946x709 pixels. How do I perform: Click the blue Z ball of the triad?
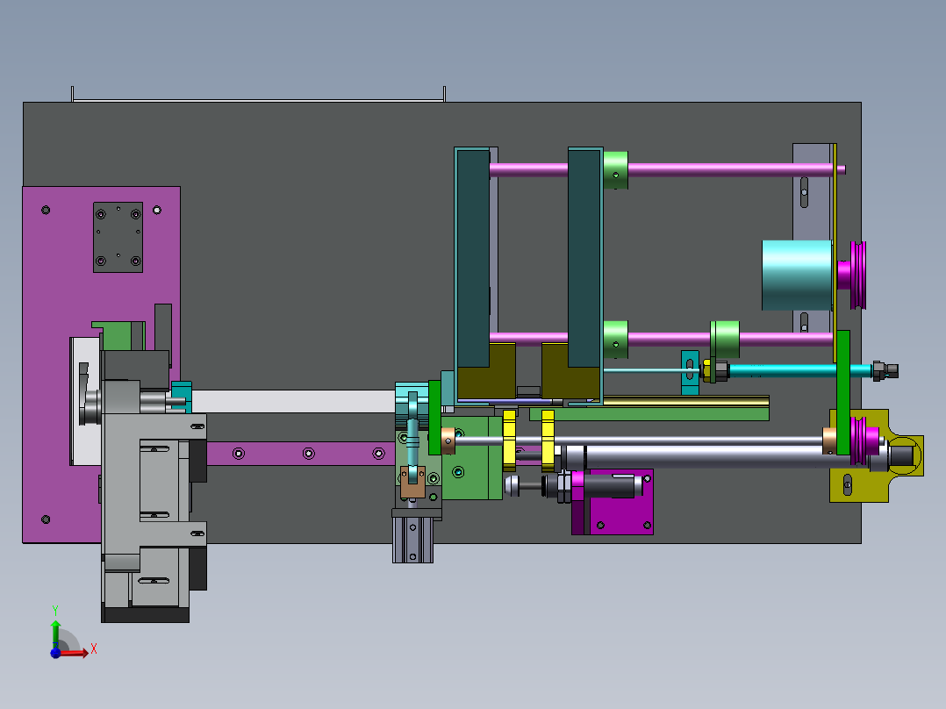point(55,653)
